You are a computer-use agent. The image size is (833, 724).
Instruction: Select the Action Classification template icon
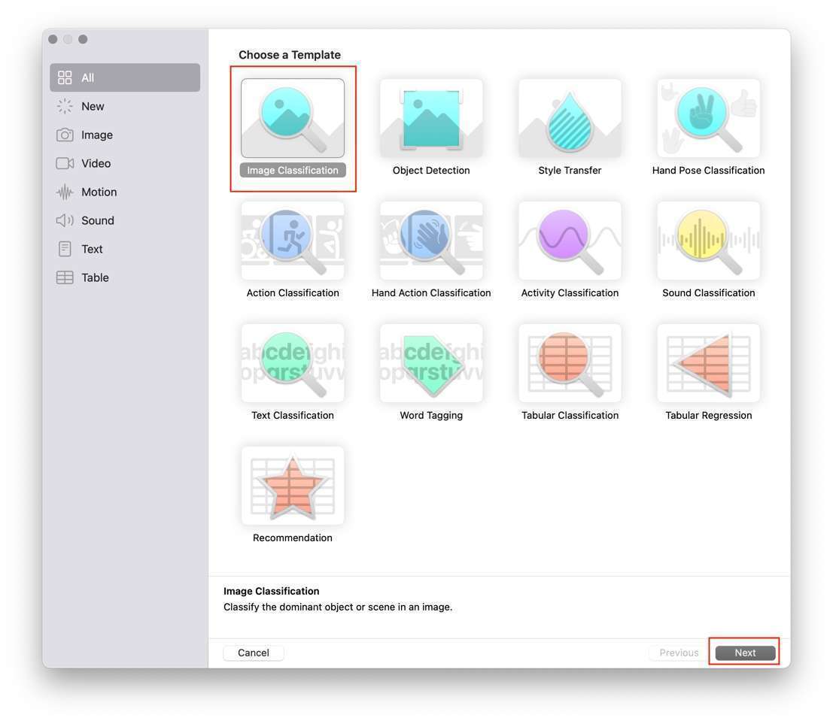coord(293,241)
